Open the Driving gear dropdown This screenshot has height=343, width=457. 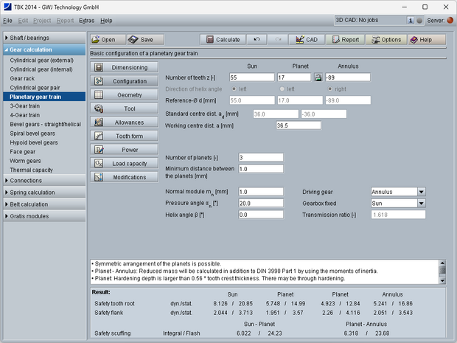[421, 192]
